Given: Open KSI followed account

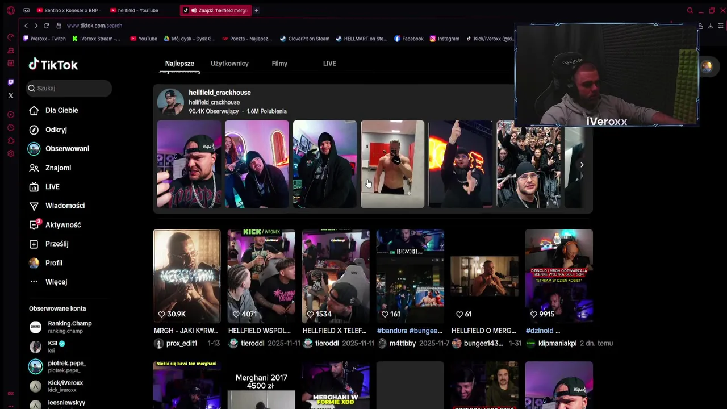Looking at the screenshot, I should pyautogui.click(x=47, y=347).
